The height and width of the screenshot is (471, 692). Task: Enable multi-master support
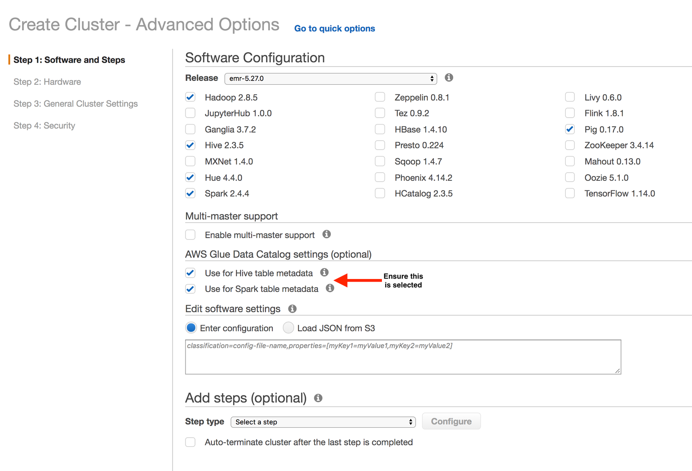point(190,234)
